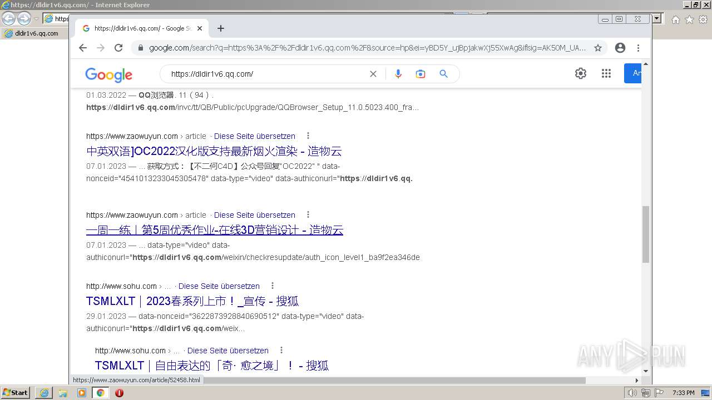Open options for the OC2022 result
The image size is (712, 400).
coord(308,136)
